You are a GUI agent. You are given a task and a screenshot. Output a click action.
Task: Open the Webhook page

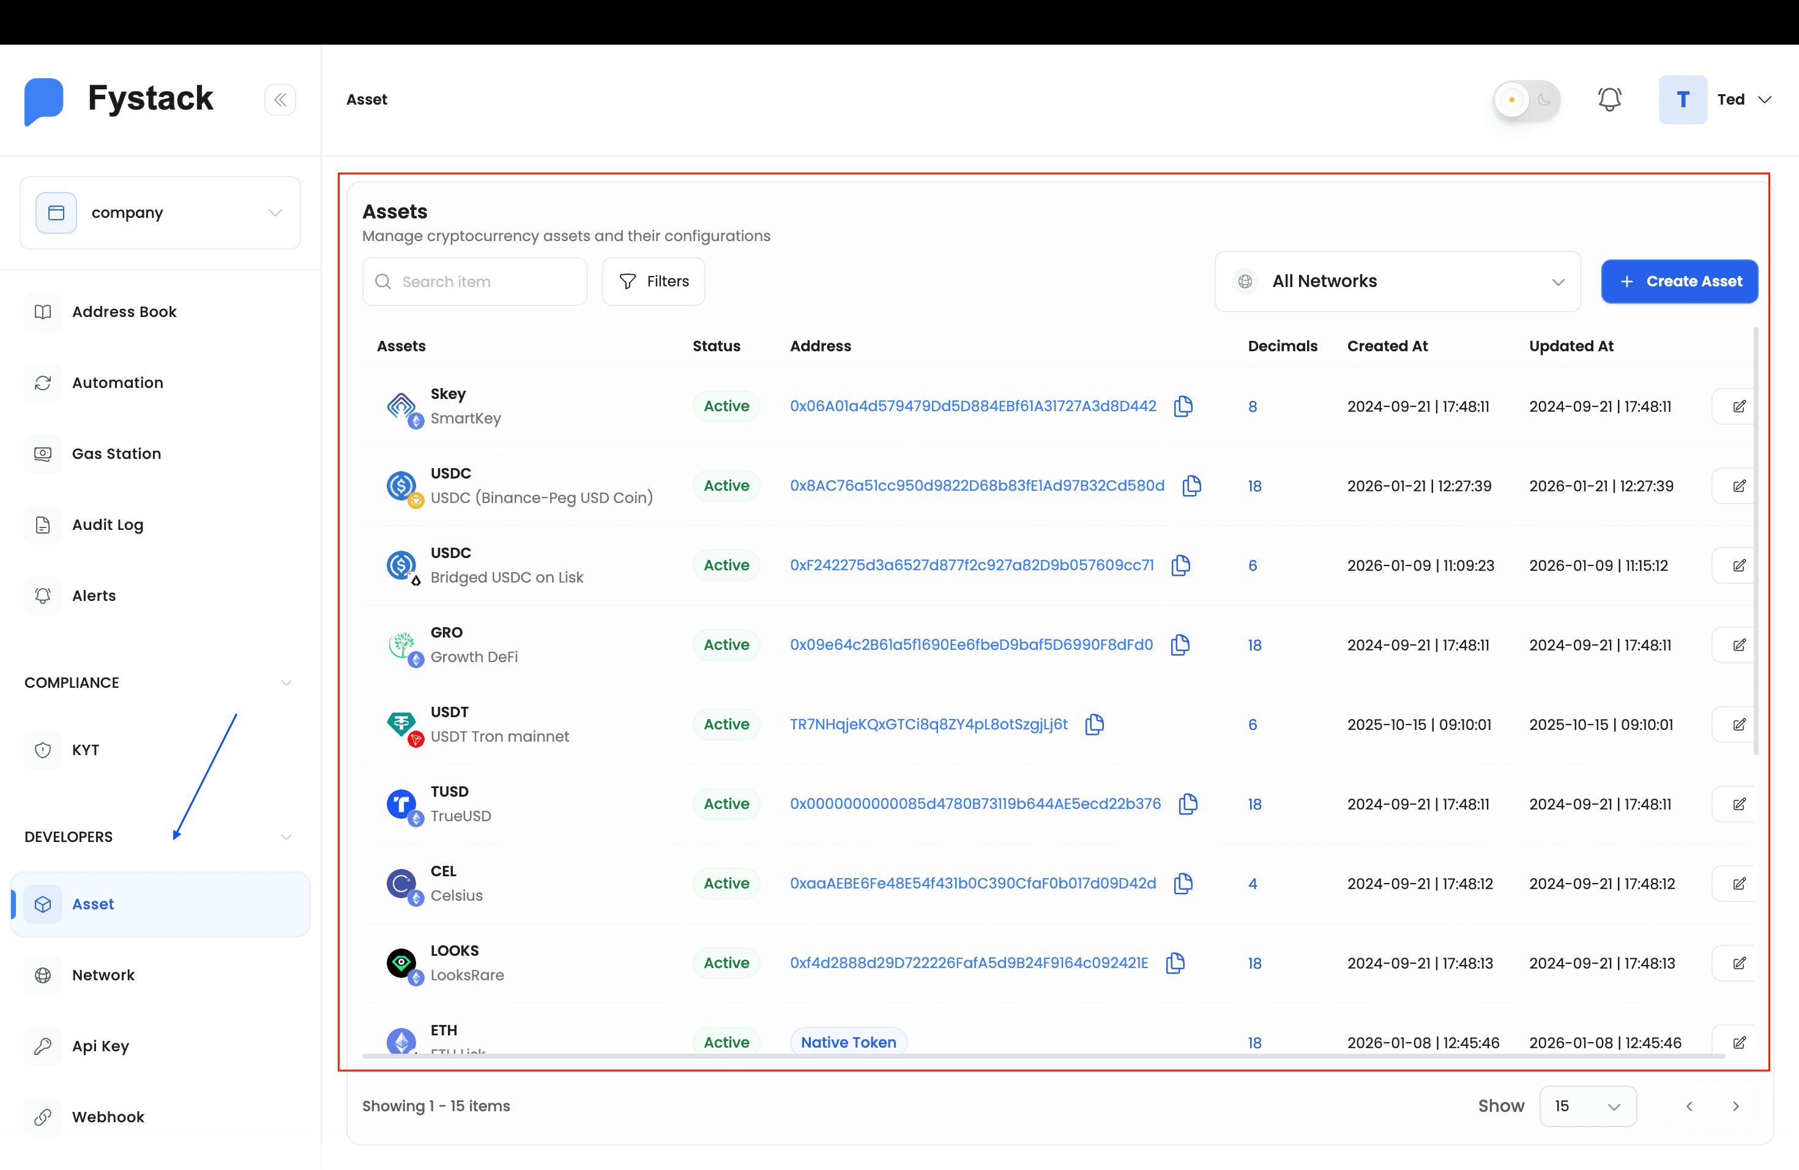160,1117
